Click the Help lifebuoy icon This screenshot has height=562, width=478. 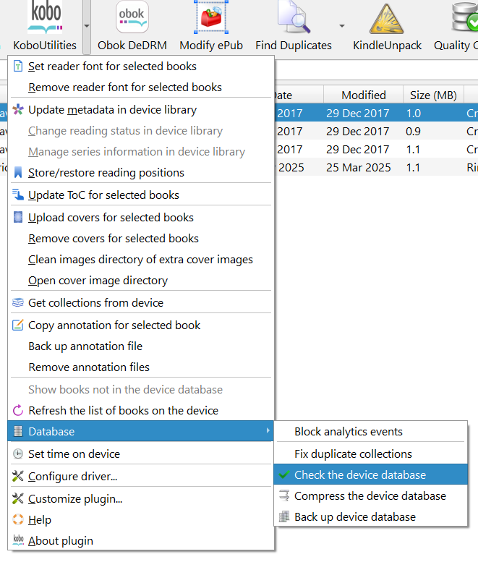pyautogui.click(x=18, y=519)
